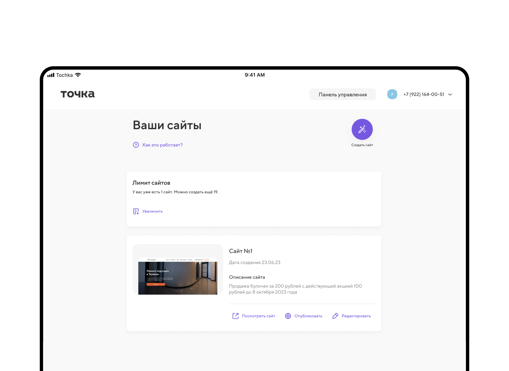Click the Увеличить link text
The image size is (509, 371).
[152, 211]
